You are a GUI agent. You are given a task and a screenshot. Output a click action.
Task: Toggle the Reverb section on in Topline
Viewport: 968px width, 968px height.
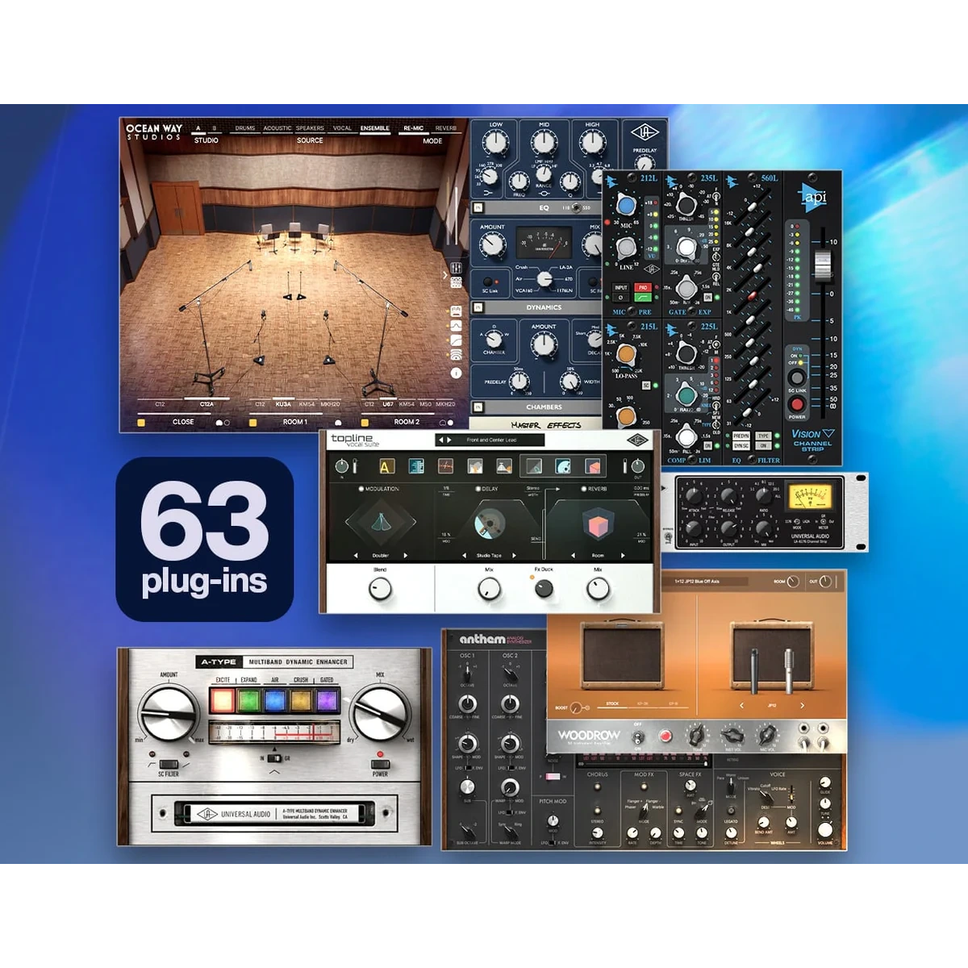pos(584,489)
